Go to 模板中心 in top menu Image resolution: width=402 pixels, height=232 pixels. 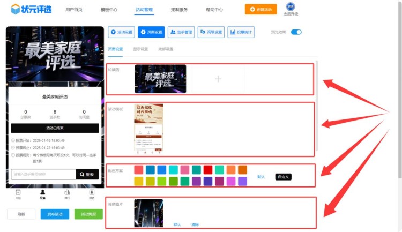[109, 10]
